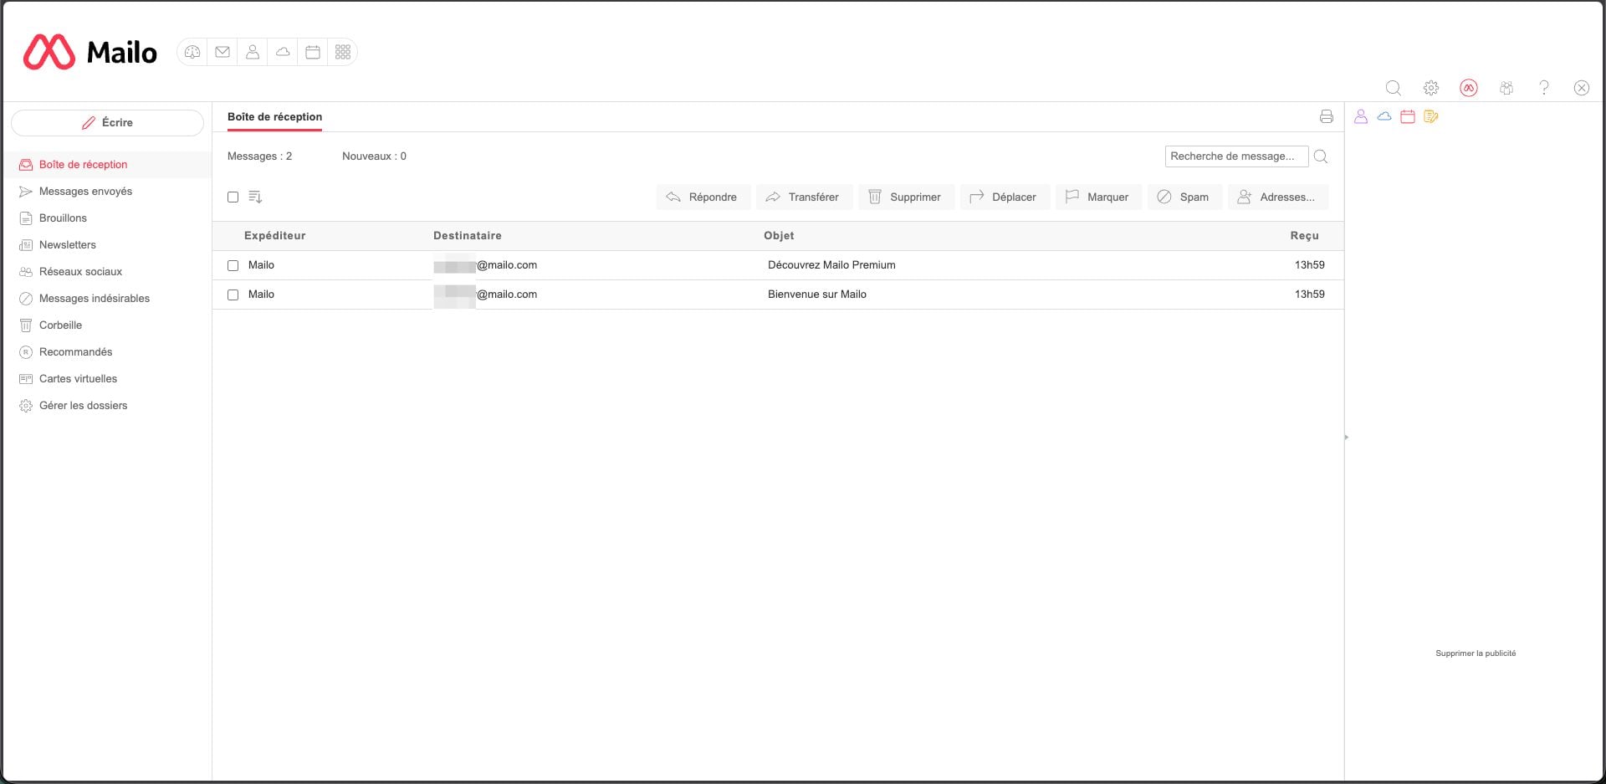
Task: Open the dashboard gauge icon in top navigation
Action: point(192,52)
